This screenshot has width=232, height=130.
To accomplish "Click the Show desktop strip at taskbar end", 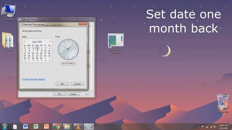I will point(231,127).
